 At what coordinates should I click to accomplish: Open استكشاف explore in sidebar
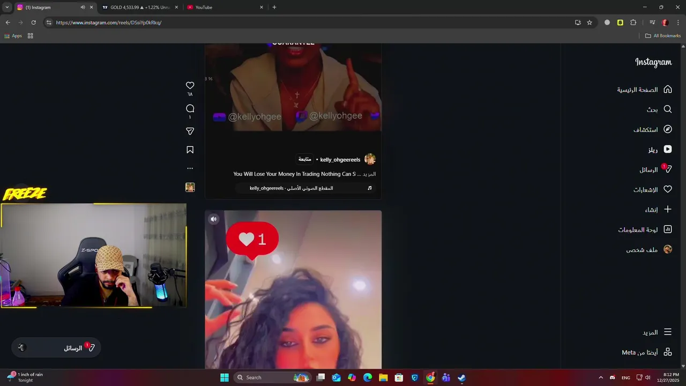pyautogui.click(x=652, y=130)
